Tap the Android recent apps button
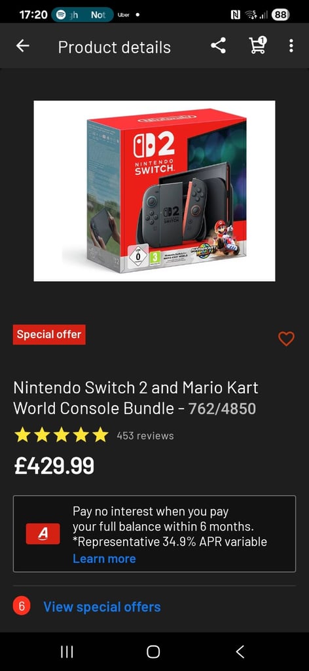Screen dimensions: 309x671 (x=67, y=652)
